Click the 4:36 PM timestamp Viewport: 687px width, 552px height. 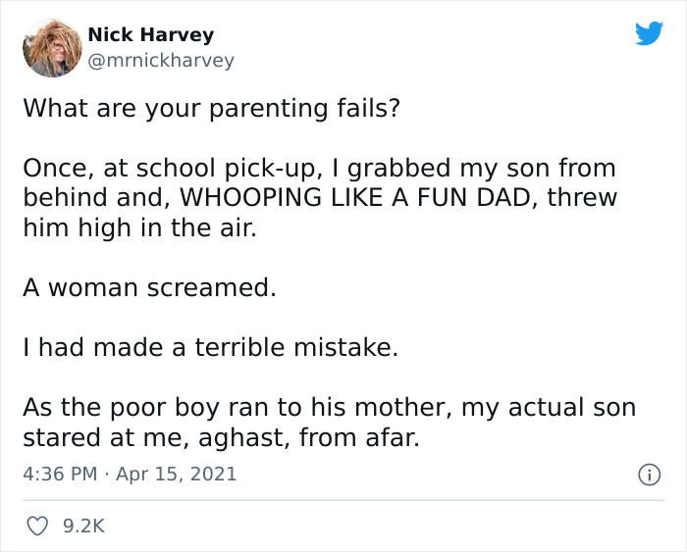(60, 475)
